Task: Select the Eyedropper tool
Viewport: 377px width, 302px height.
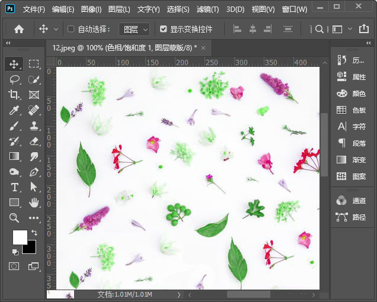Action: click(14, 110)
